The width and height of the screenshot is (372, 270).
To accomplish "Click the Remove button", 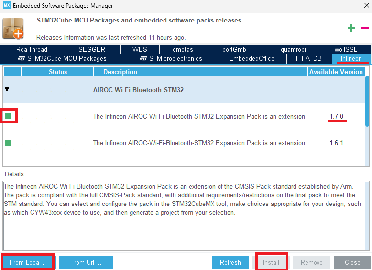I will pos(312,262).
